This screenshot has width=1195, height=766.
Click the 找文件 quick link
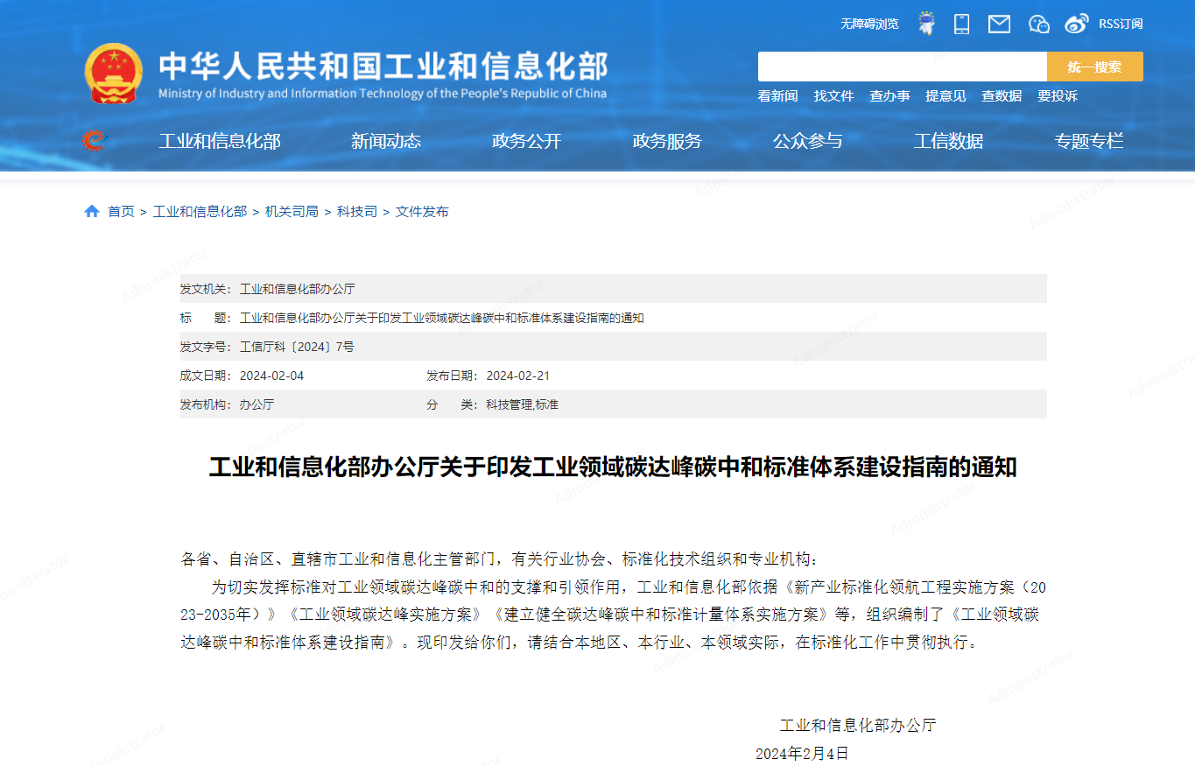[x=833, y=96]
